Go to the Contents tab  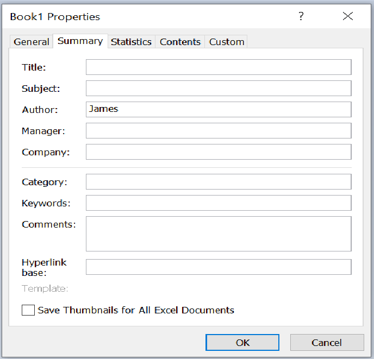180,42
